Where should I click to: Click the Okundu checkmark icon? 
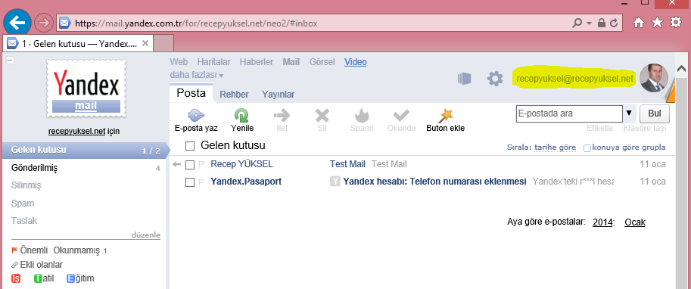[401, 116]
